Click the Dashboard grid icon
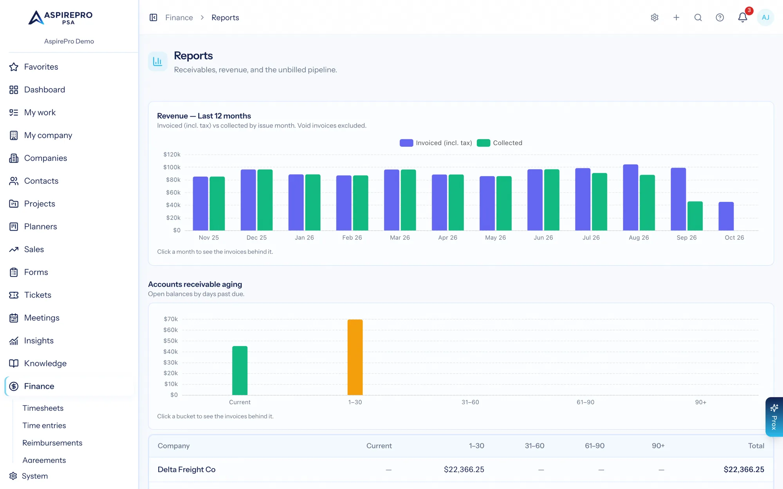Viewport: 783px width, 489px height. 14,90
